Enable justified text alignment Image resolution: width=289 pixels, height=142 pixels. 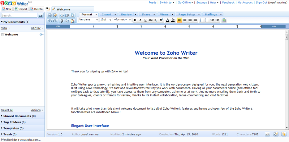point(195,20)
